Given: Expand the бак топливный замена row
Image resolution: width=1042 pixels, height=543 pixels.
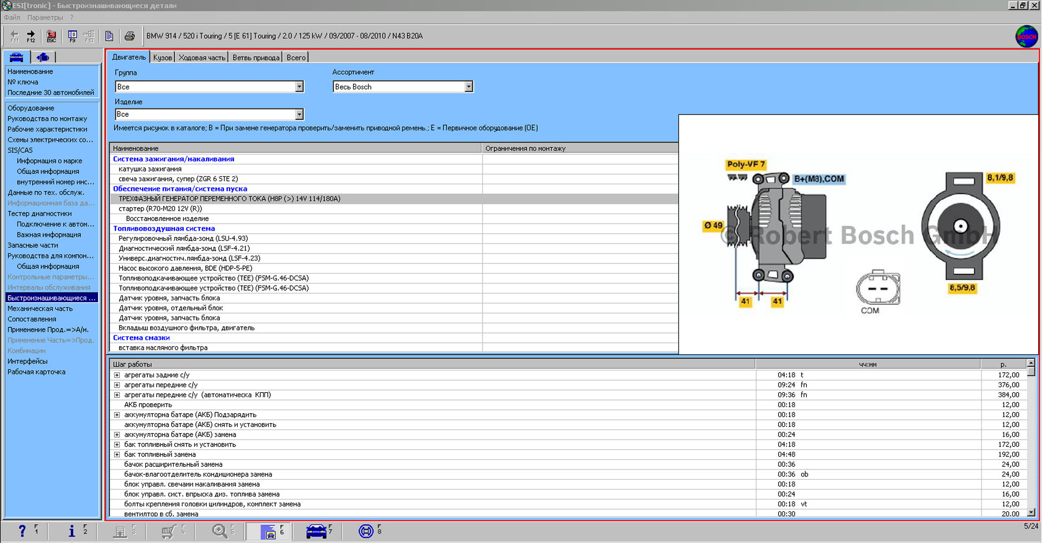Looking at the screenshot, I should (x=117, y=454).
